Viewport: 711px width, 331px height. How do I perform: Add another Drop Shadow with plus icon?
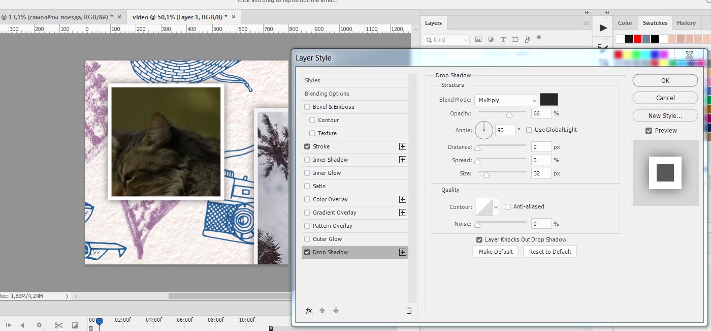403,252
